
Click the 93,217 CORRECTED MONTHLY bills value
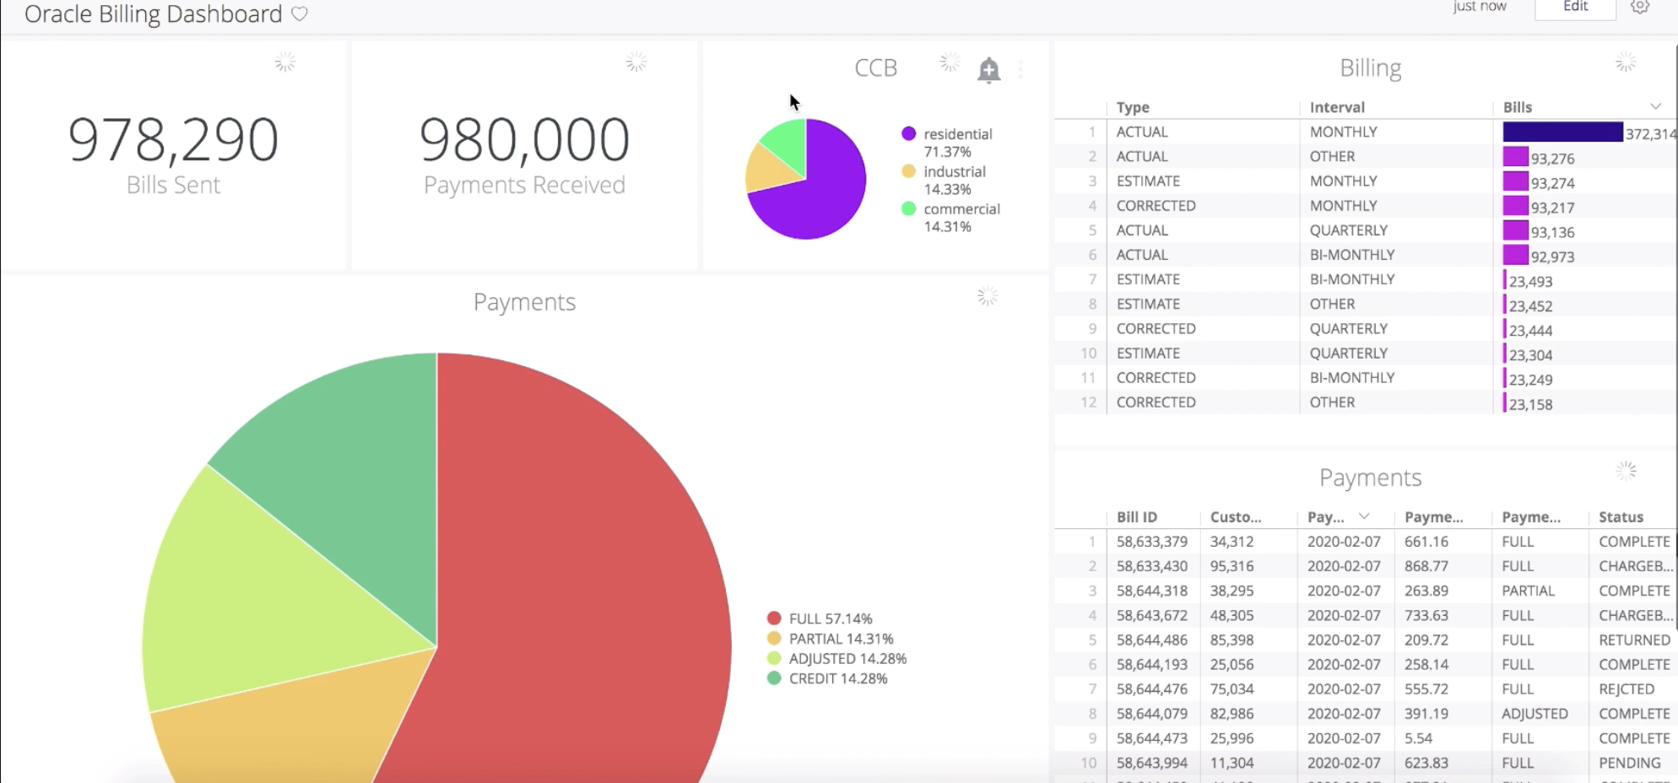tap(1552, 208)
